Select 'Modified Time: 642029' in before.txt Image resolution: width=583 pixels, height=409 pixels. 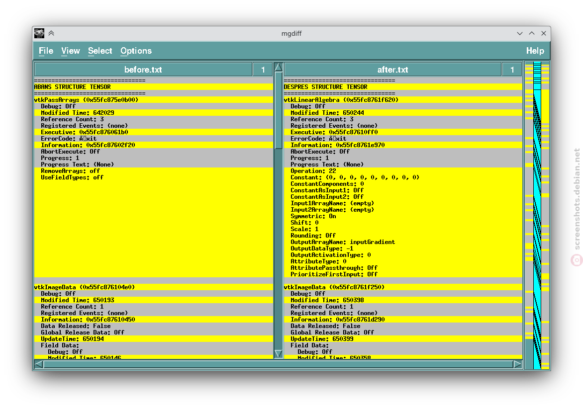click(154, 113)
